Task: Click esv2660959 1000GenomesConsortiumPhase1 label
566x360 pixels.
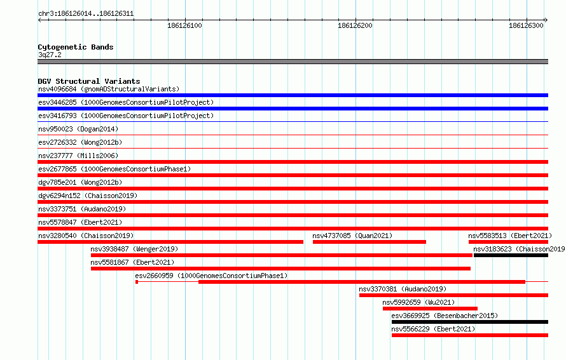Action: coord(211,276)
